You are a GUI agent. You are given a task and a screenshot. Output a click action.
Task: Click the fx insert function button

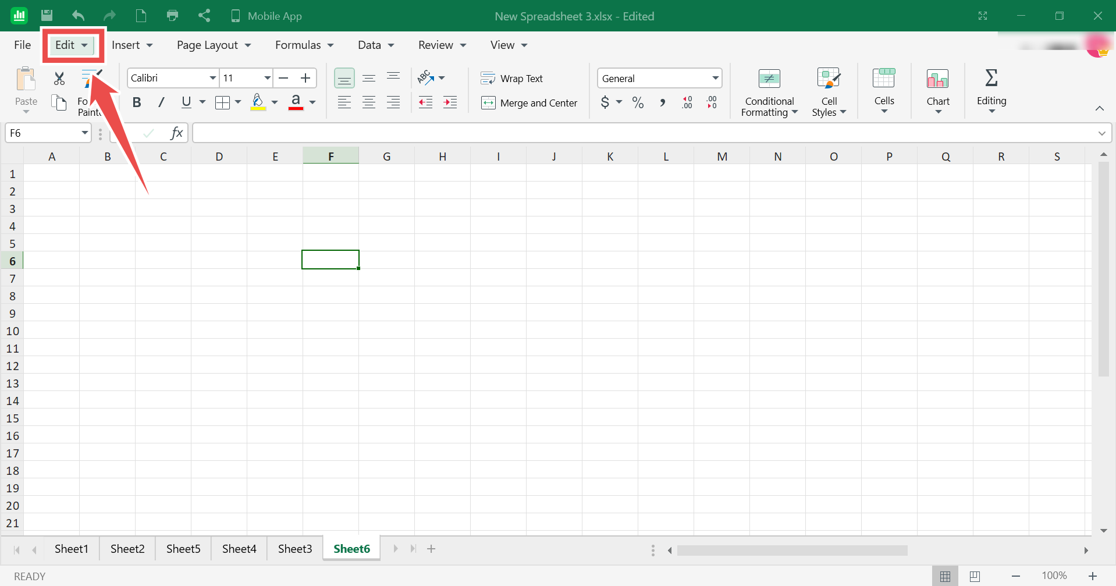pos(176,133)
